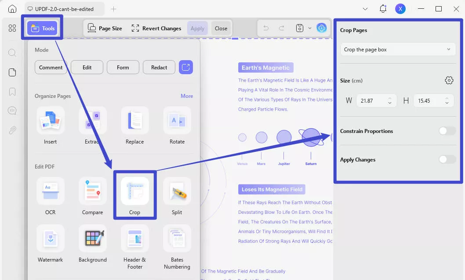Screen dimensions: 465x280
Task: Launch the AI assistant icon in the toolbar
Action: pos(322,28)
